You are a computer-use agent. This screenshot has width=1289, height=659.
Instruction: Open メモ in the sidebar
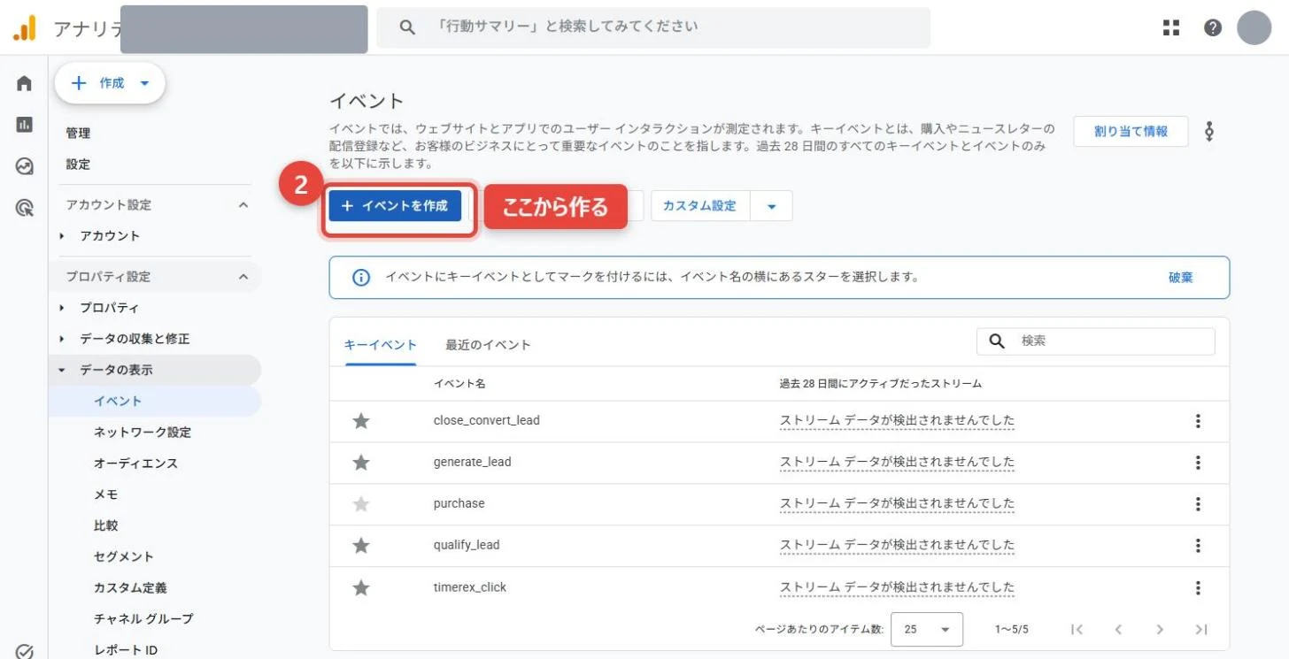coord(105,494)
